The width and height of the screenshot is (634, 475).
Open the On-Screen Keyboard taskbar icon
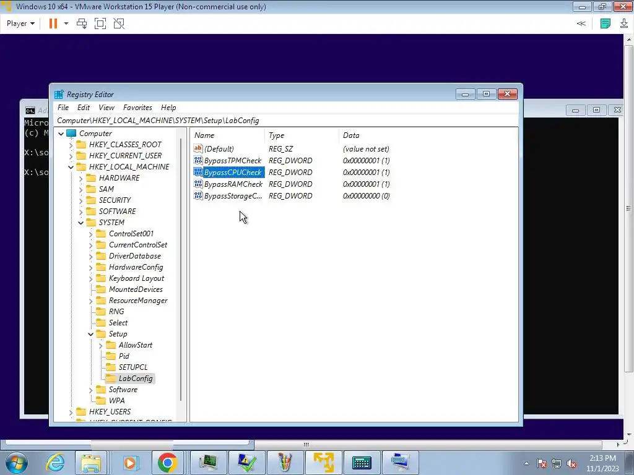362,463
